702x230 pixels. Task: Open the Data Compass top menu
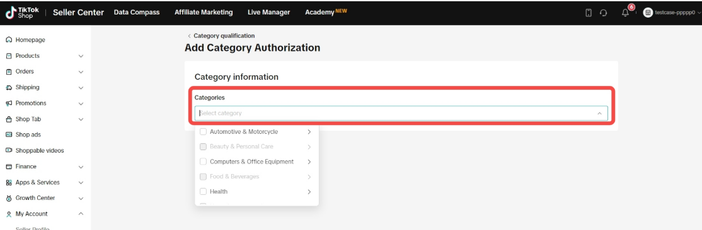pos(137,13)
